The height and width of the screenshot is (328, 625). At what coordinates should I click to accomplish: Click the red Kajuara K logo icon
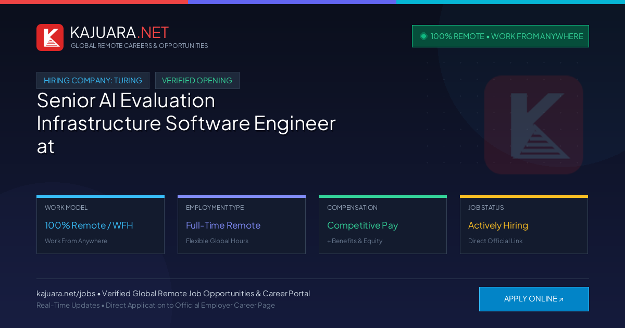click(x=50, y=37)
